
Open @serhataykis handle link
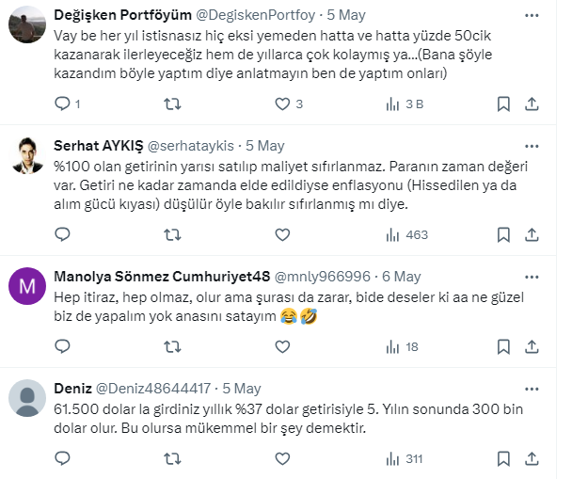(191, 146)
